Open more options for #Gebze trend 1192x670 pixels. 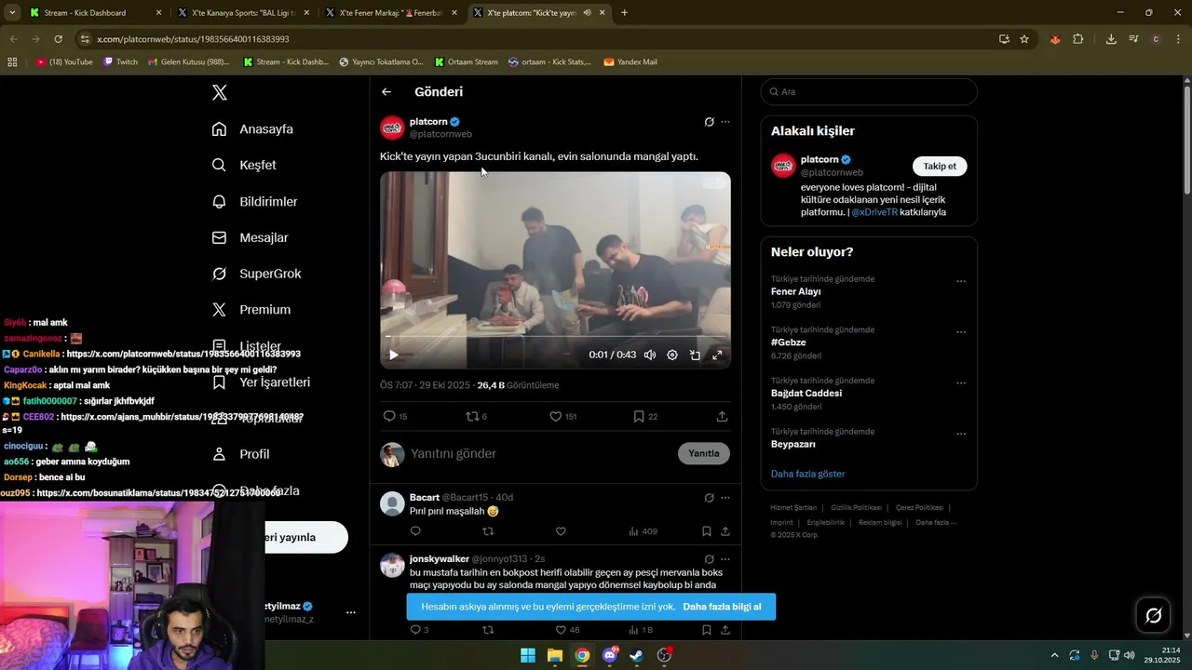(961, 332)
